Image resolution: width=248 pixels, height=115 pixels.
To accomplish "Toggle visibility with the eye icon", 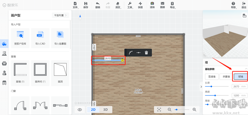I will (x=80, y=110).
